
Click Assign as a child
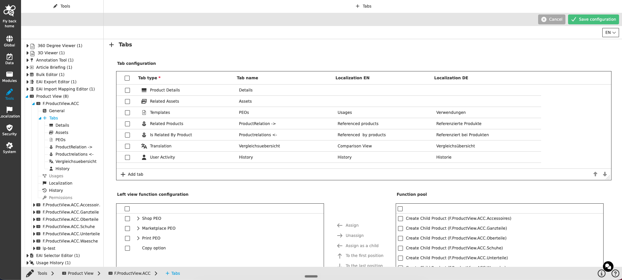pos(358,246)
